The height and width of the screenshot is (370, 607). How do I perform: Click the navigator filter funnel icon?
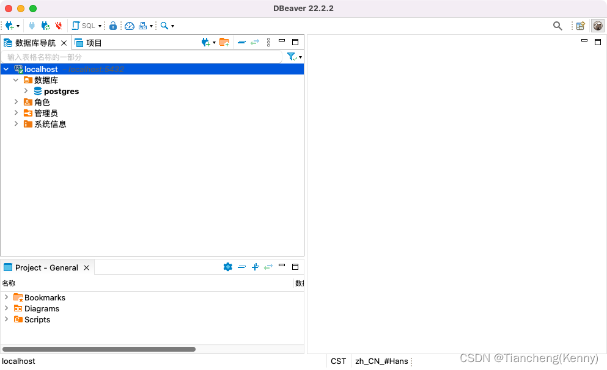292,57
